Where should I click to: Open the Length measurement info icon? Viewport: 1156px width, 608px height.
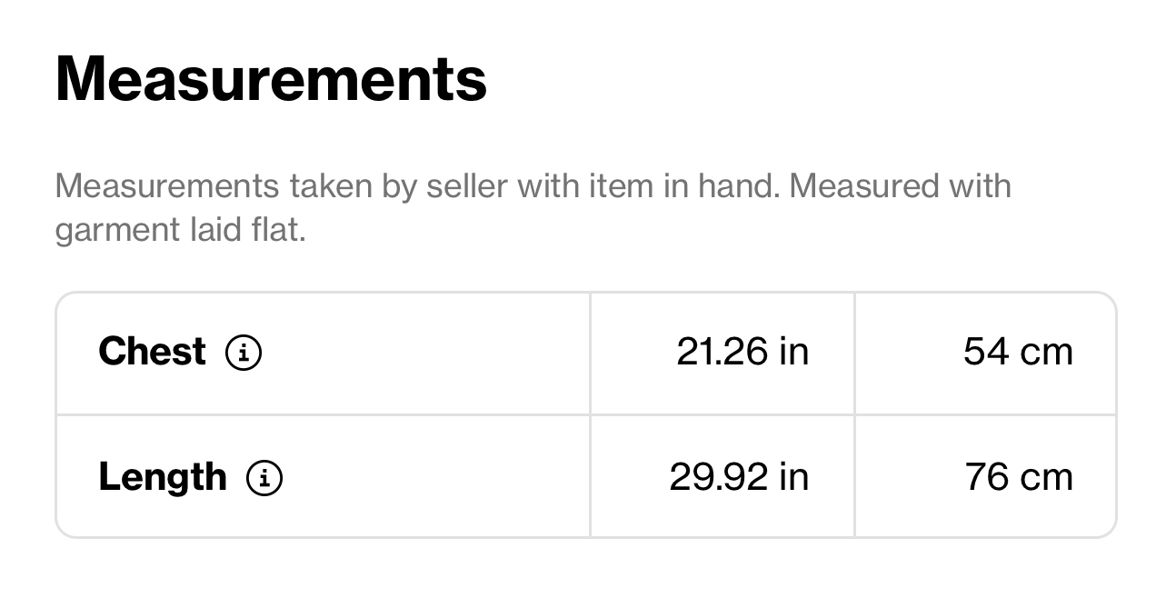264,477
